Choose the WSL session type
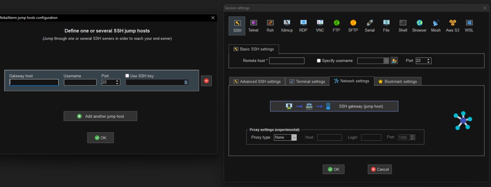The width and height of the screenshot is (491, 187). 469,26
